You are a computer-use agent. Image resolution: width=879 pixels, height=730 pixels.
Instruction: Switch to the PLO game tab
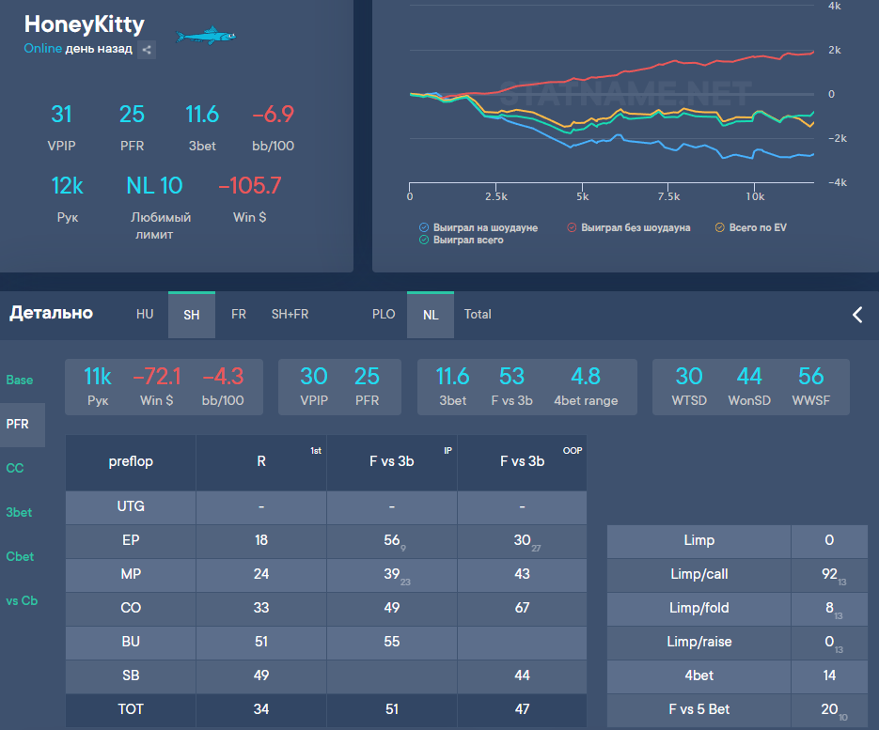384,315
